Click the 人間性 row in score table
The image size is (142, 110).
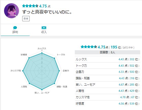(x=108, y=91)
